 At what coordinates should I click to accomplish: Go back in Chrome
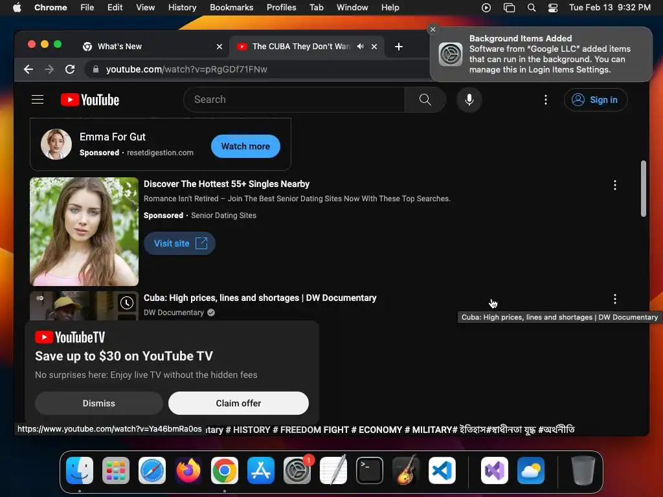coord(28,69)
